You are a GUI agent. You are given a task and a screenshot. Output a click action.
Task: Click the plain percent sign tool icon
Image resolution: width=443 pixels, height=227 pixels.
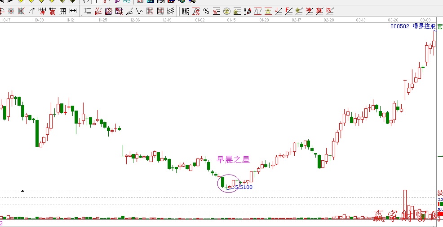pos(206,11)
